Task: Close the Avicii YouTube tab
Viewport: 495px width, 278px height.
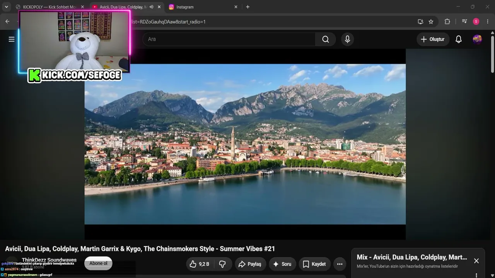Action: point(159,7)
